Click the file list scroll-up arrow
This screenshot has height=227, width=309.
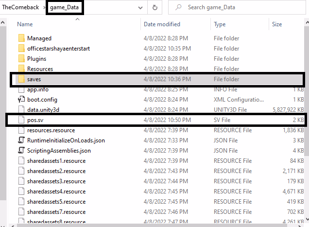(x=307, y=22)
